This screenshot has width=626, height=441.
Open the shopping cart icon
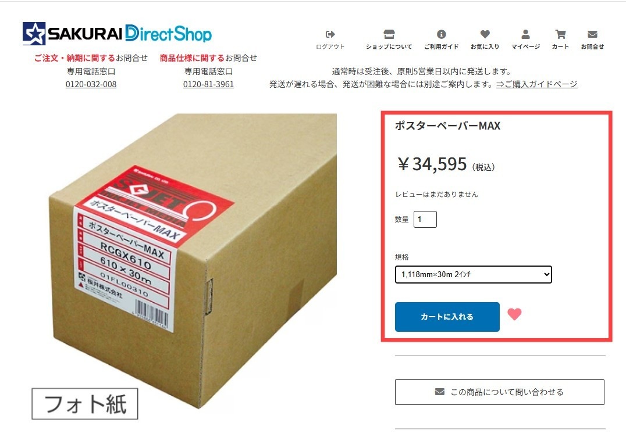coord(560,34)
